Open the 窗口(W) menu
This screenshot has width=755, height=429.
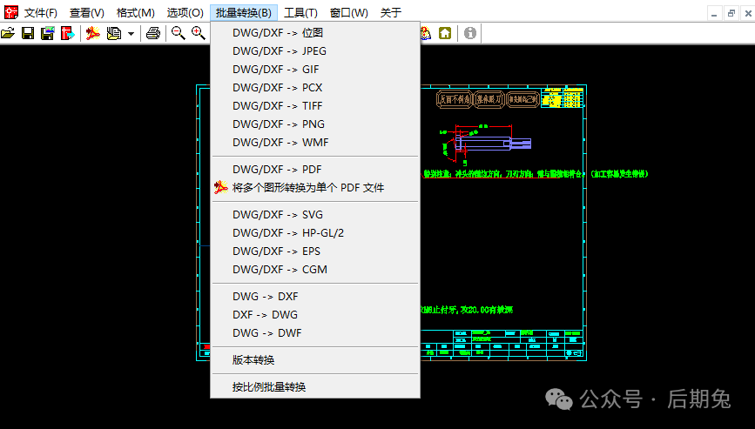point(349,13)
